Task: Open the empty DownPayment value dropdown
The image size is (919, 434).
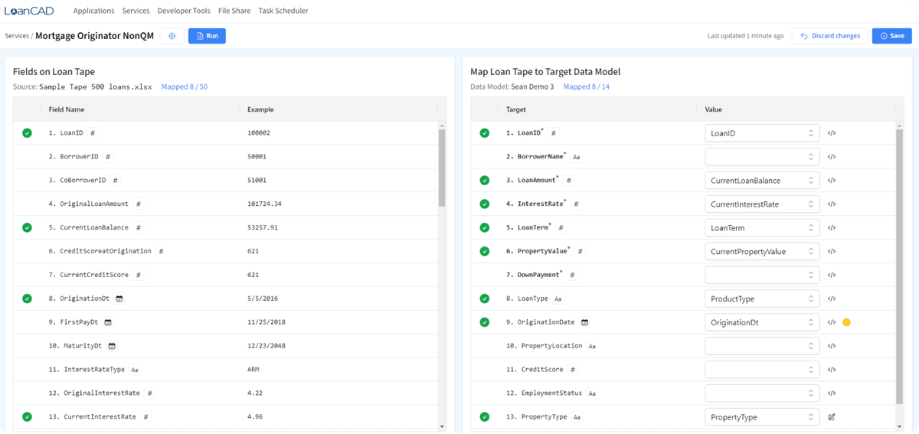Action: tap(761, 275)
